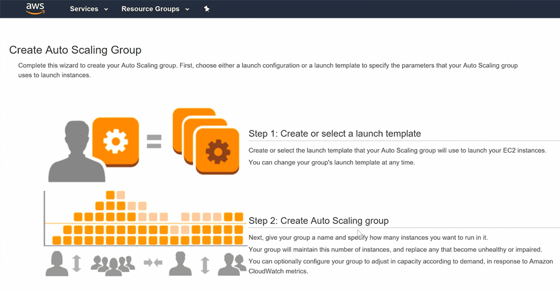Viewport: 560px width, 291px height.
Task: Click the Create Auto Scaling Group page title
Action: tap(75, 50)
